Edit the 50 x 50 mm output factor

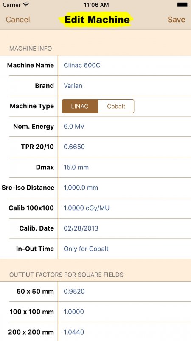124,292
